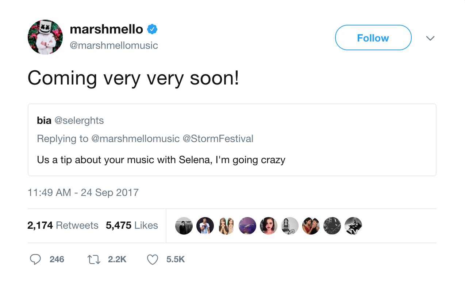Click the 2.2K retweet count
The width and height of the screenshot is (465, 287).
point(117,259)
